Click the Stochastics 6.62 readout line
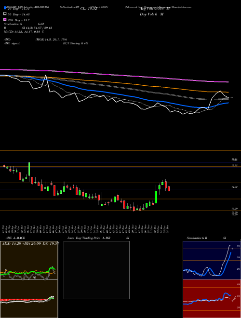The image size is (241, 318). point(24,24)
